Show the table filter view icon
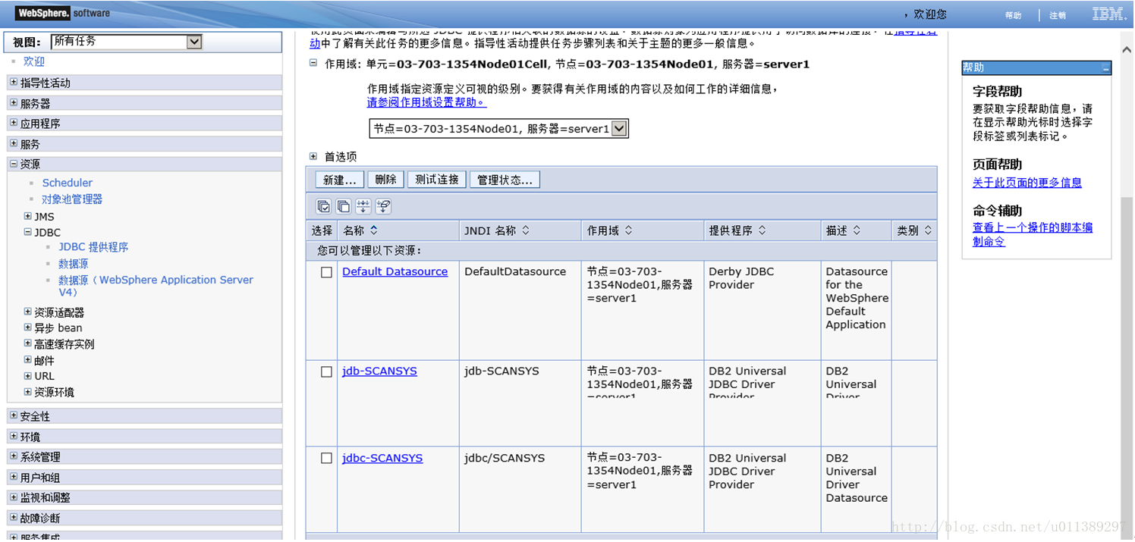This screenshot has height=542, width=1135. point(363,206)
